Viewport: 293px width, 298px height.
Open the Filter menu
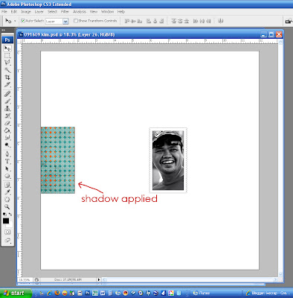point(65,12)
